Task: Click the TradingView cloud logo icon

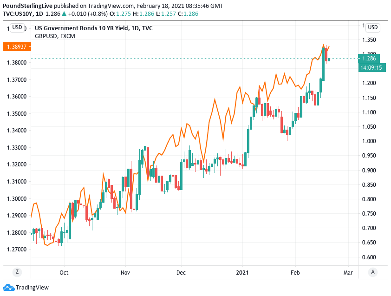Action: point(8,288)
